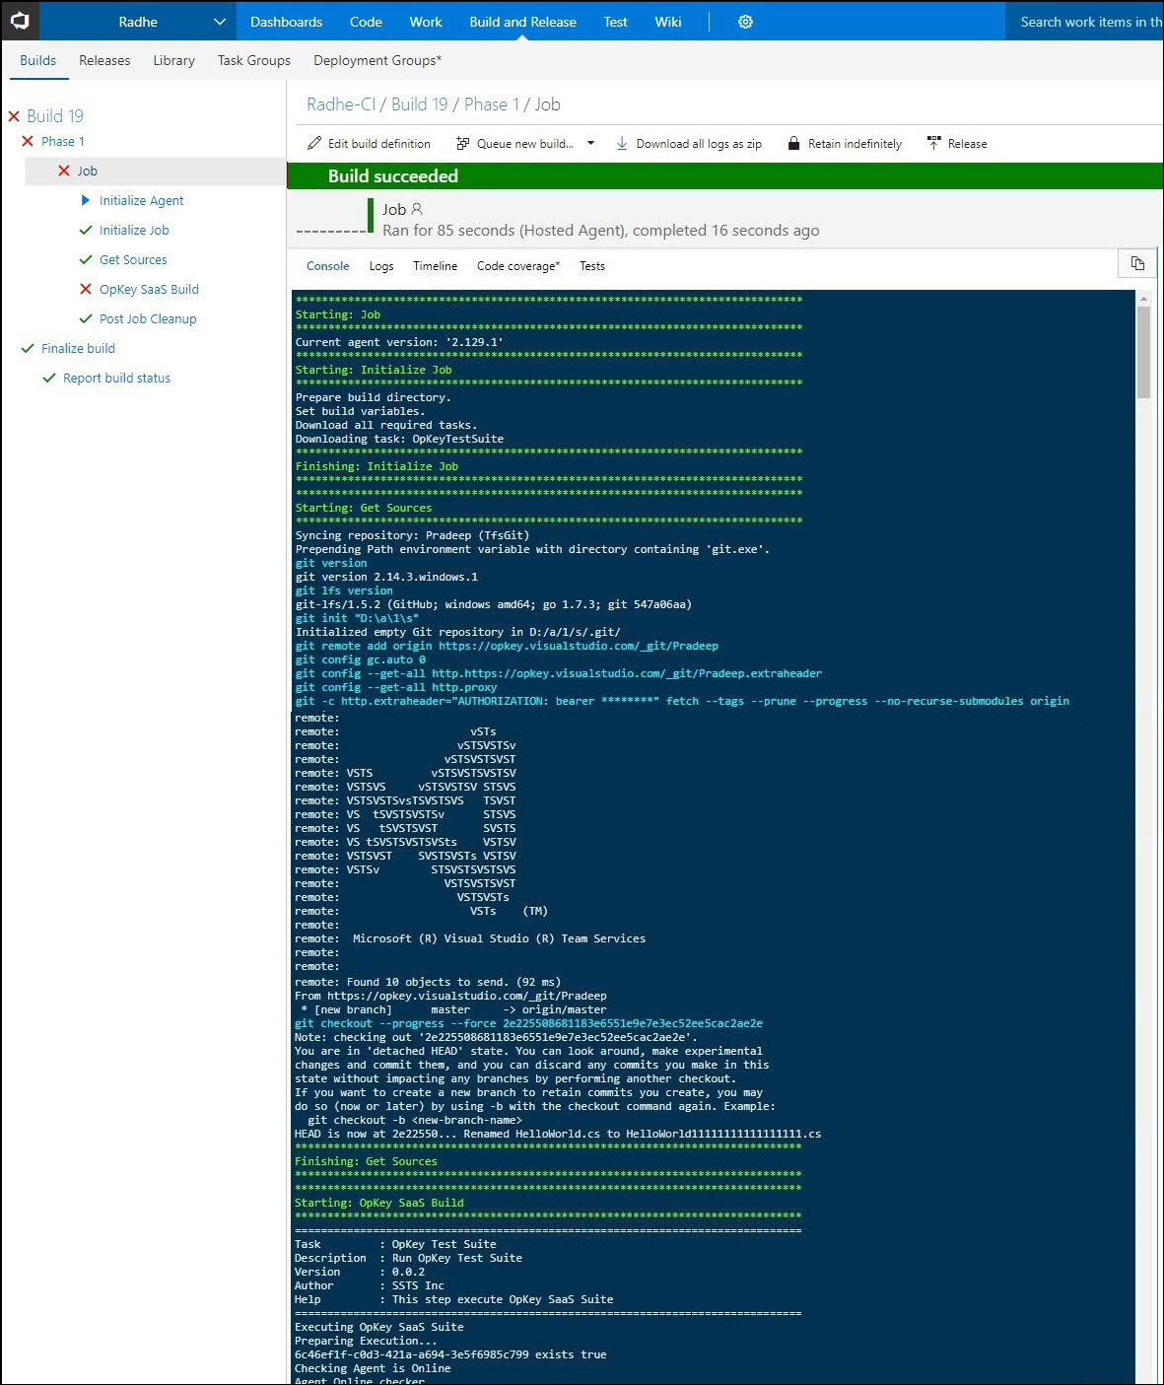Open the Code hub
Screen dimensions: 1164x1385
click(x=366, y=22)
